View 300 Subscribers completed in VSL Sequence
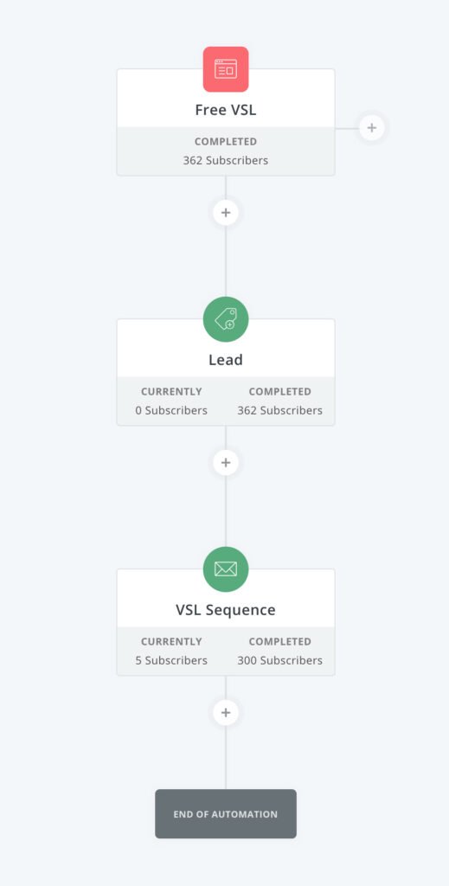Screen dimensions: 449x886 coord(280,660)
